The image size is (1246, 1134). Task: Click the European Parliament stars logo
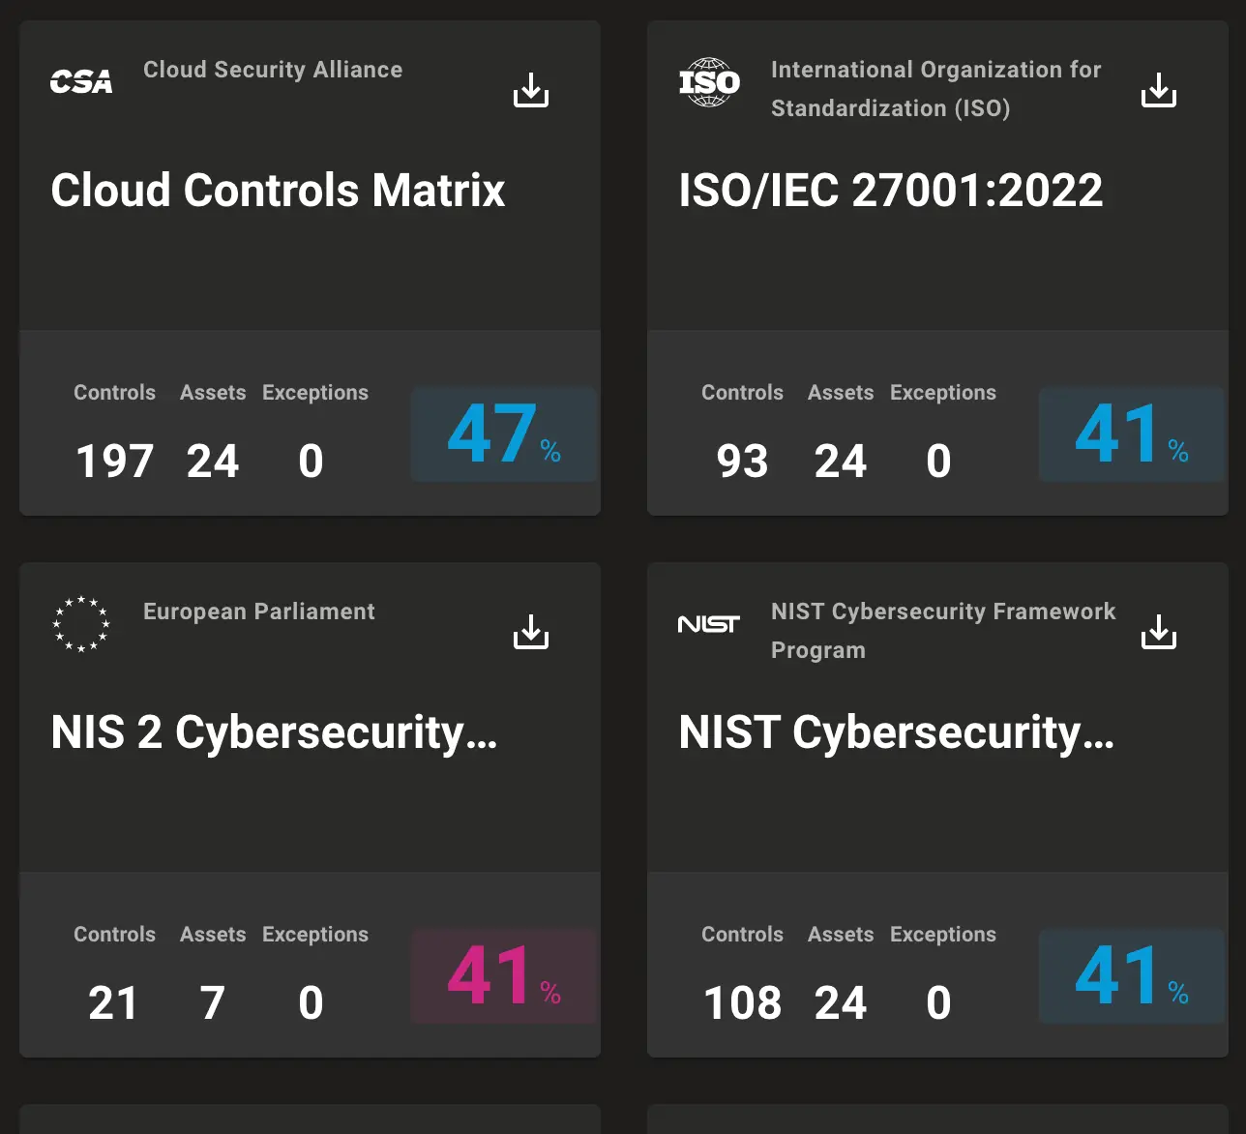click(x=81, y=624)
